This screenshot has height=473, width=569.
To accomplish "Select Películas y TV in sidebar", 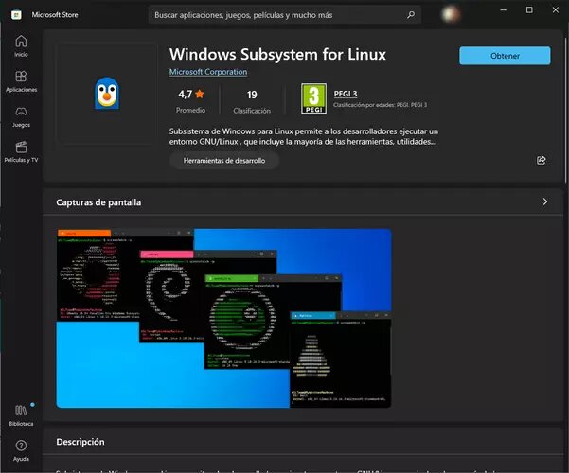I will 21,150.
